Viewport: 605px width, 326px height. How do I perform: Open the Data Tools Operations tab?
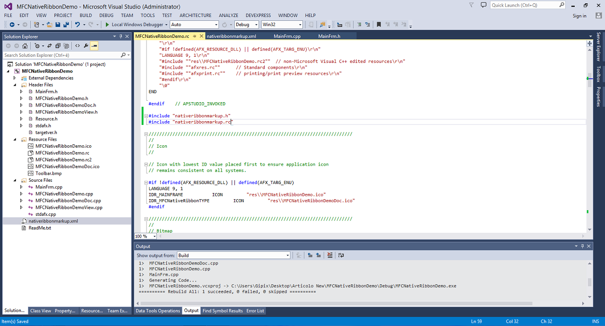pos(157,311)
